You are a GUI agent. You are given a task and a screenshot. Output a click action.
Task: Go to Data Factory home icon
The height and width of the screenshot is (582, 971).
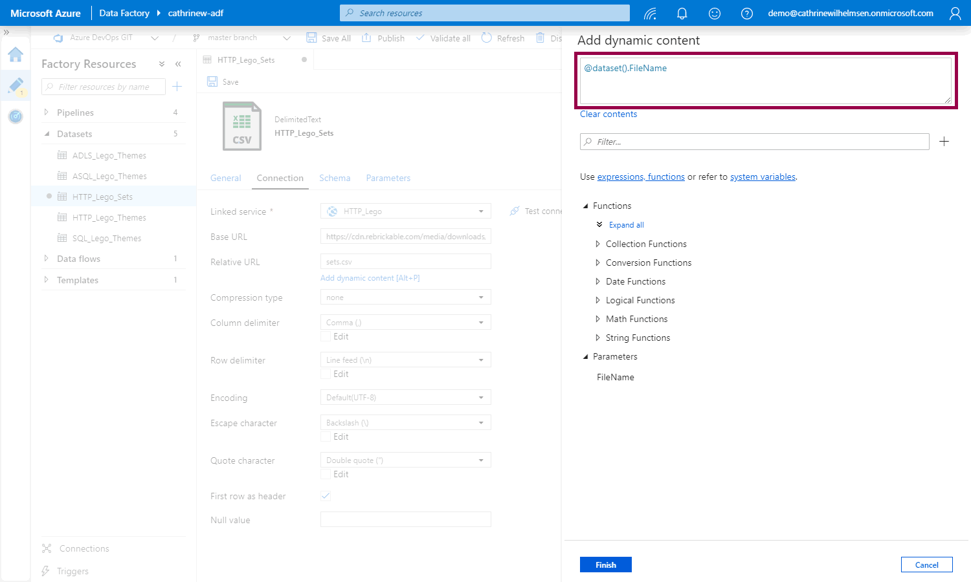(16, 55)
